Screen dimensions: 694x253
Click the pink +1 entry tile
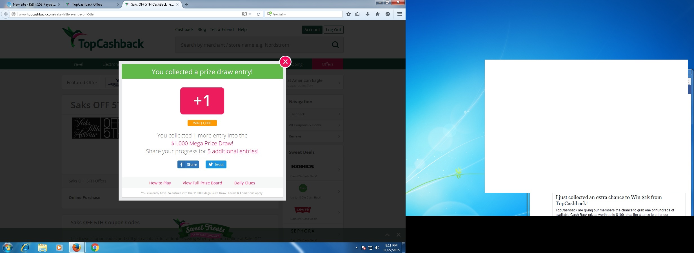coord(202,101)
